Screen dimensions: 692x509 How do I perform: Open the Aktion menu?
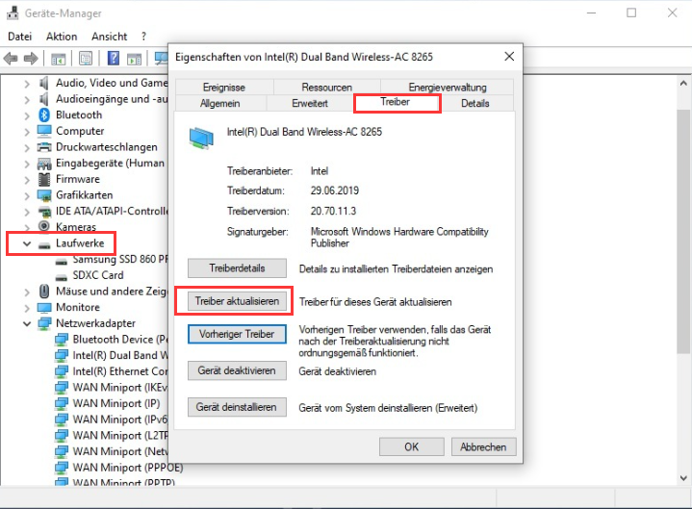(x=62, y=37)
